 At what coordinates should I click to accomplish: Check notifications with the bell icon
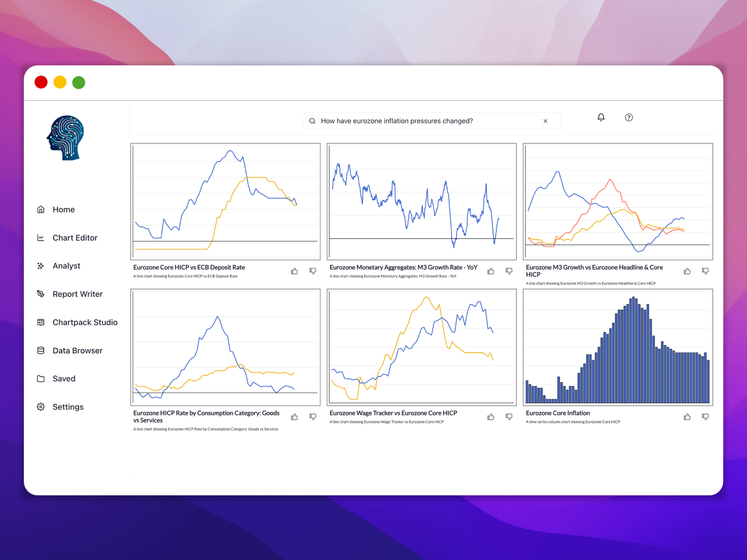click(601, 118)
